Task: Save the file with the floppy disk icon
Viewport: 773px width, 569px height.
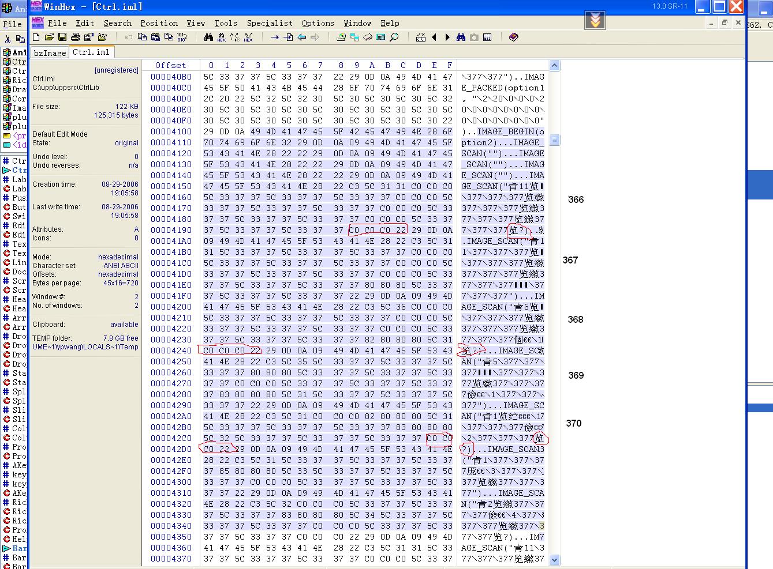Action: 62,37
